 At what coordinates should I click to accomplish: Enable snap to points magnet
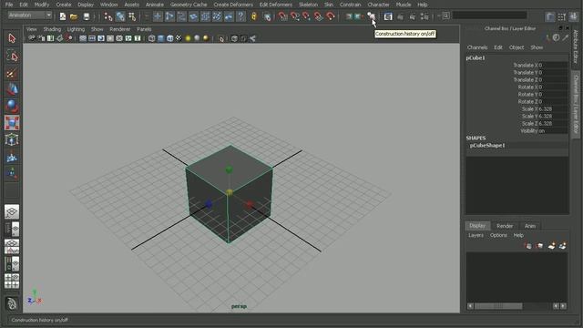tap(306, 16)
